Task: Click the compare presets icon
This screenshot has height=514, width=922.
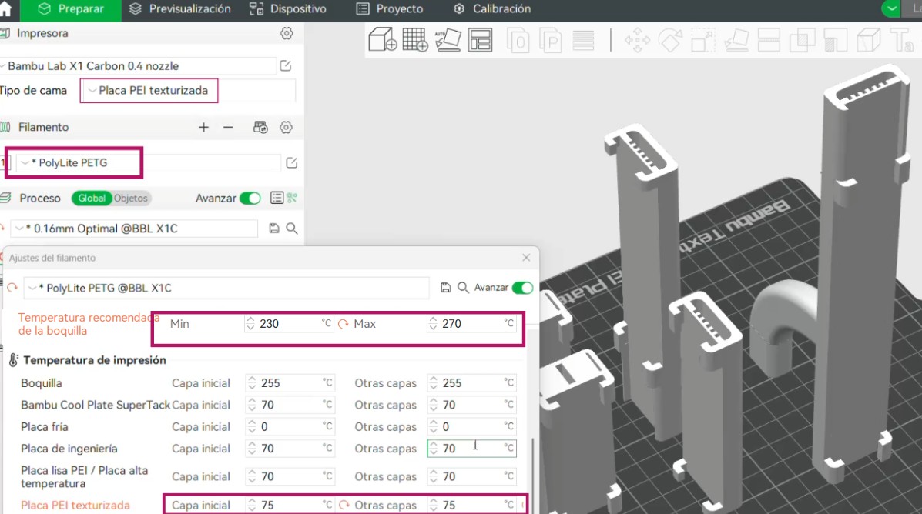Action: [x=292, y=198]
